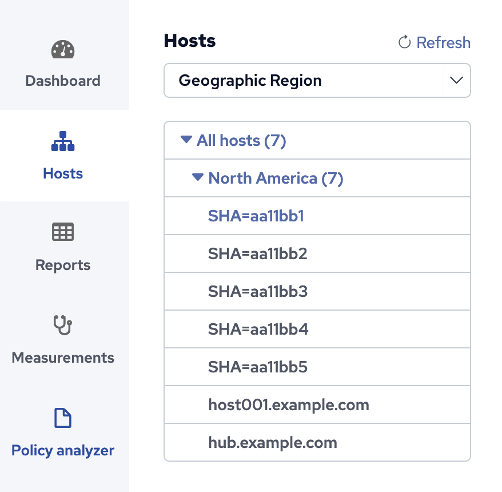Click the Geographic Region chevron arrow
The width and height of the screenshot is (502, 492).
click(456, 81)
